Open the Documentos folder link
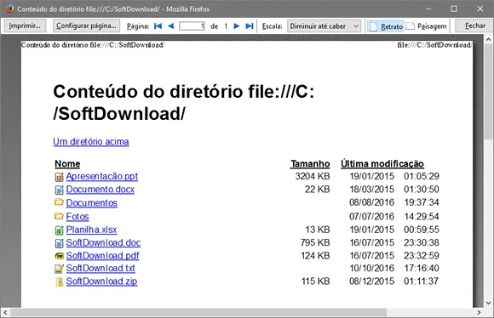Viewport: 494px width, 318px height. tap(92, 203)
